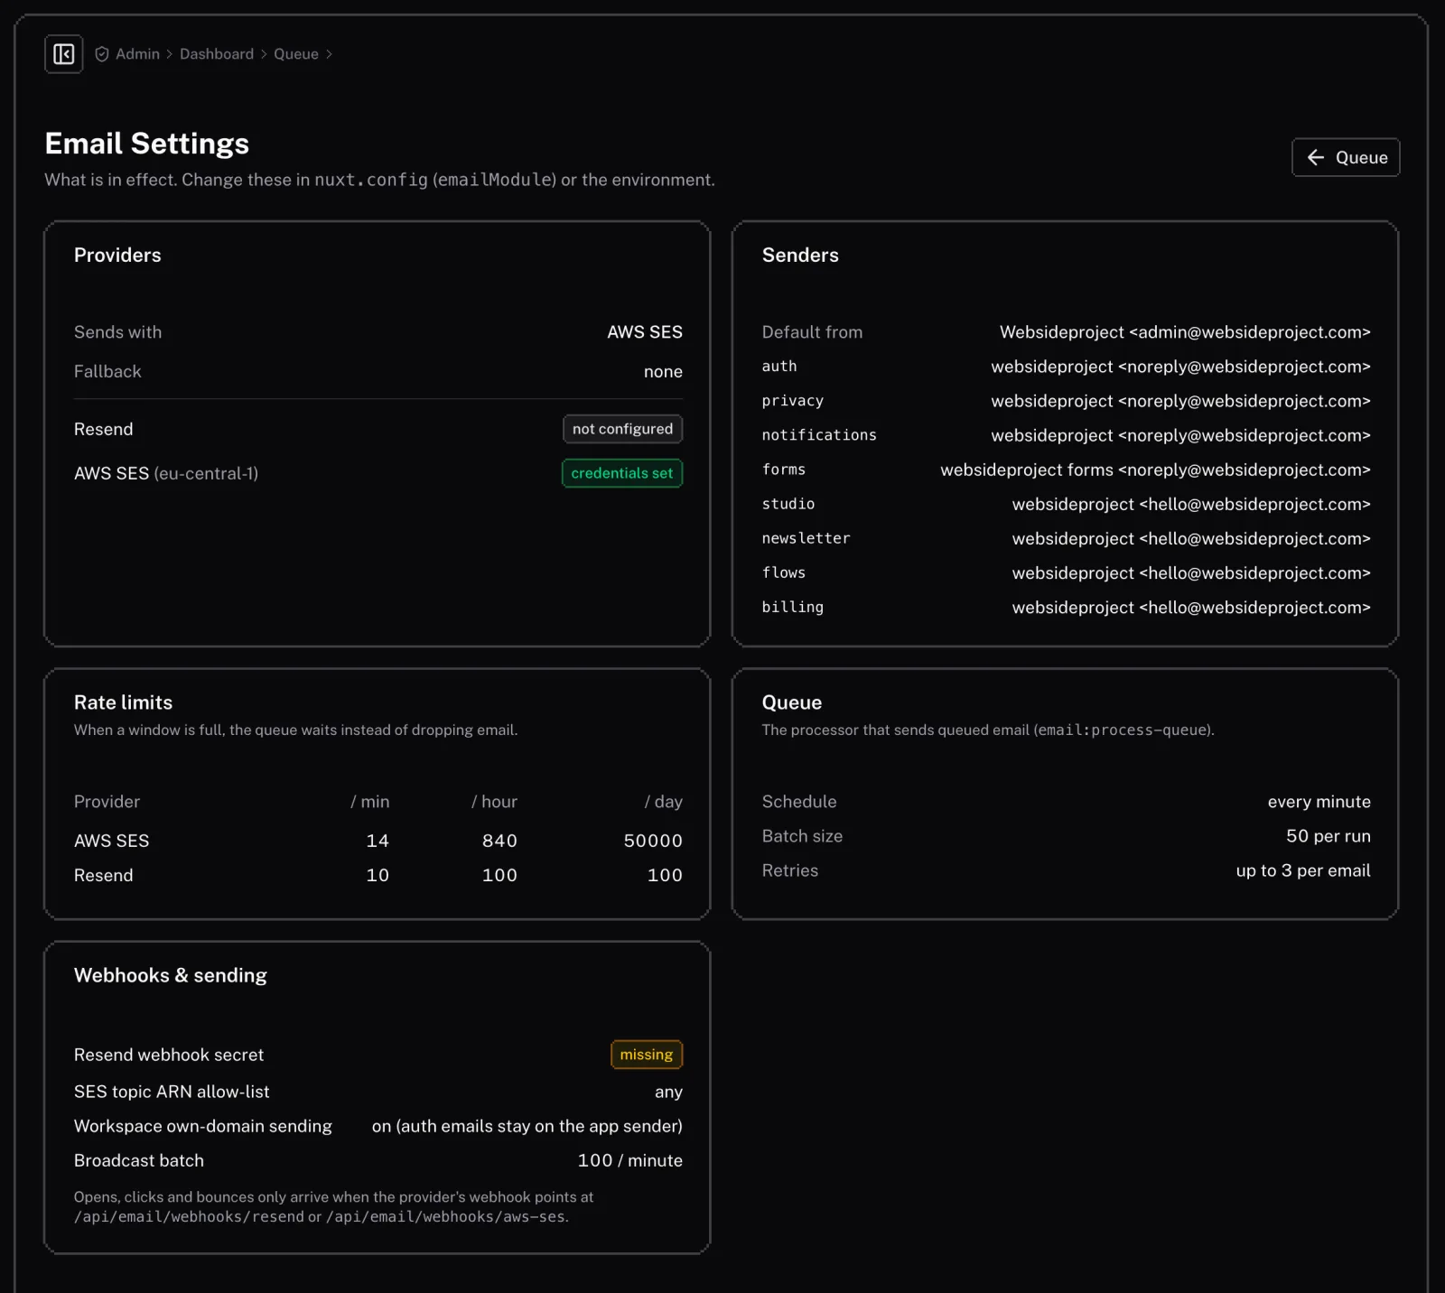The width and height of the screenshot is (1445, 1293).
Task: Select the AWS SES value for Sends with
Action: [645, 332]
